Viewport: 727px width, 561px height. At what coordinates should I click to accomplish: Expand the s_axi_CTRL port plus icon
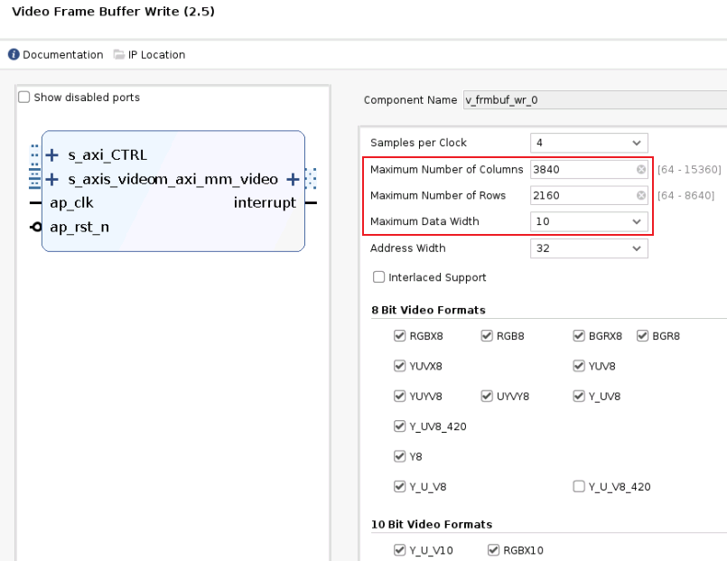tap(51, 155)
